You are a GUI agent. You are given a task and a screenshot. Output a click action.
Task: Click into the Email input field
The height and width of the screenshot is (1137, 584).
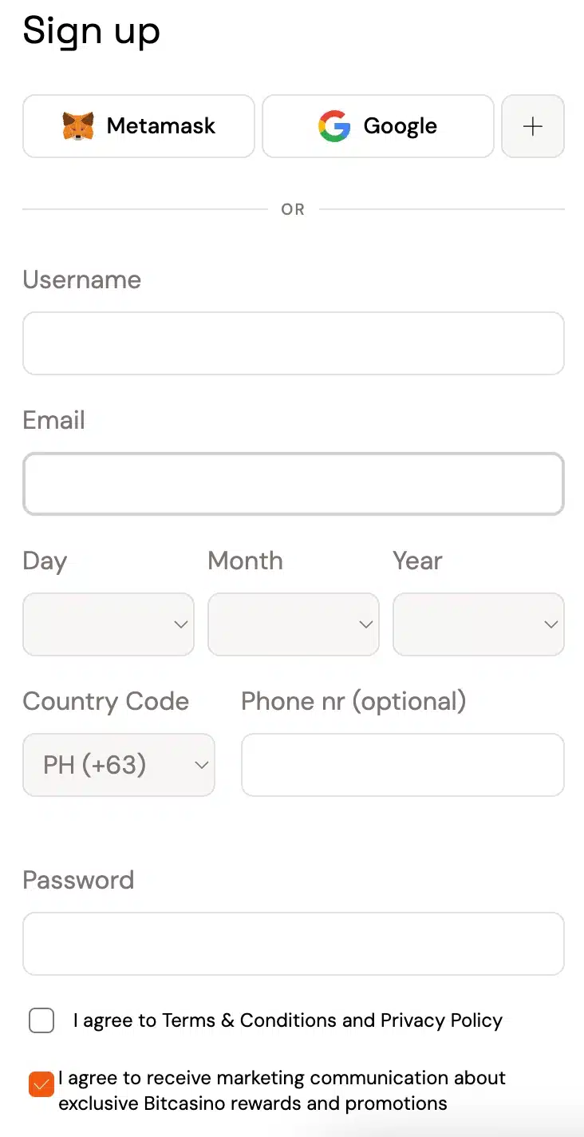coord(294,484)
